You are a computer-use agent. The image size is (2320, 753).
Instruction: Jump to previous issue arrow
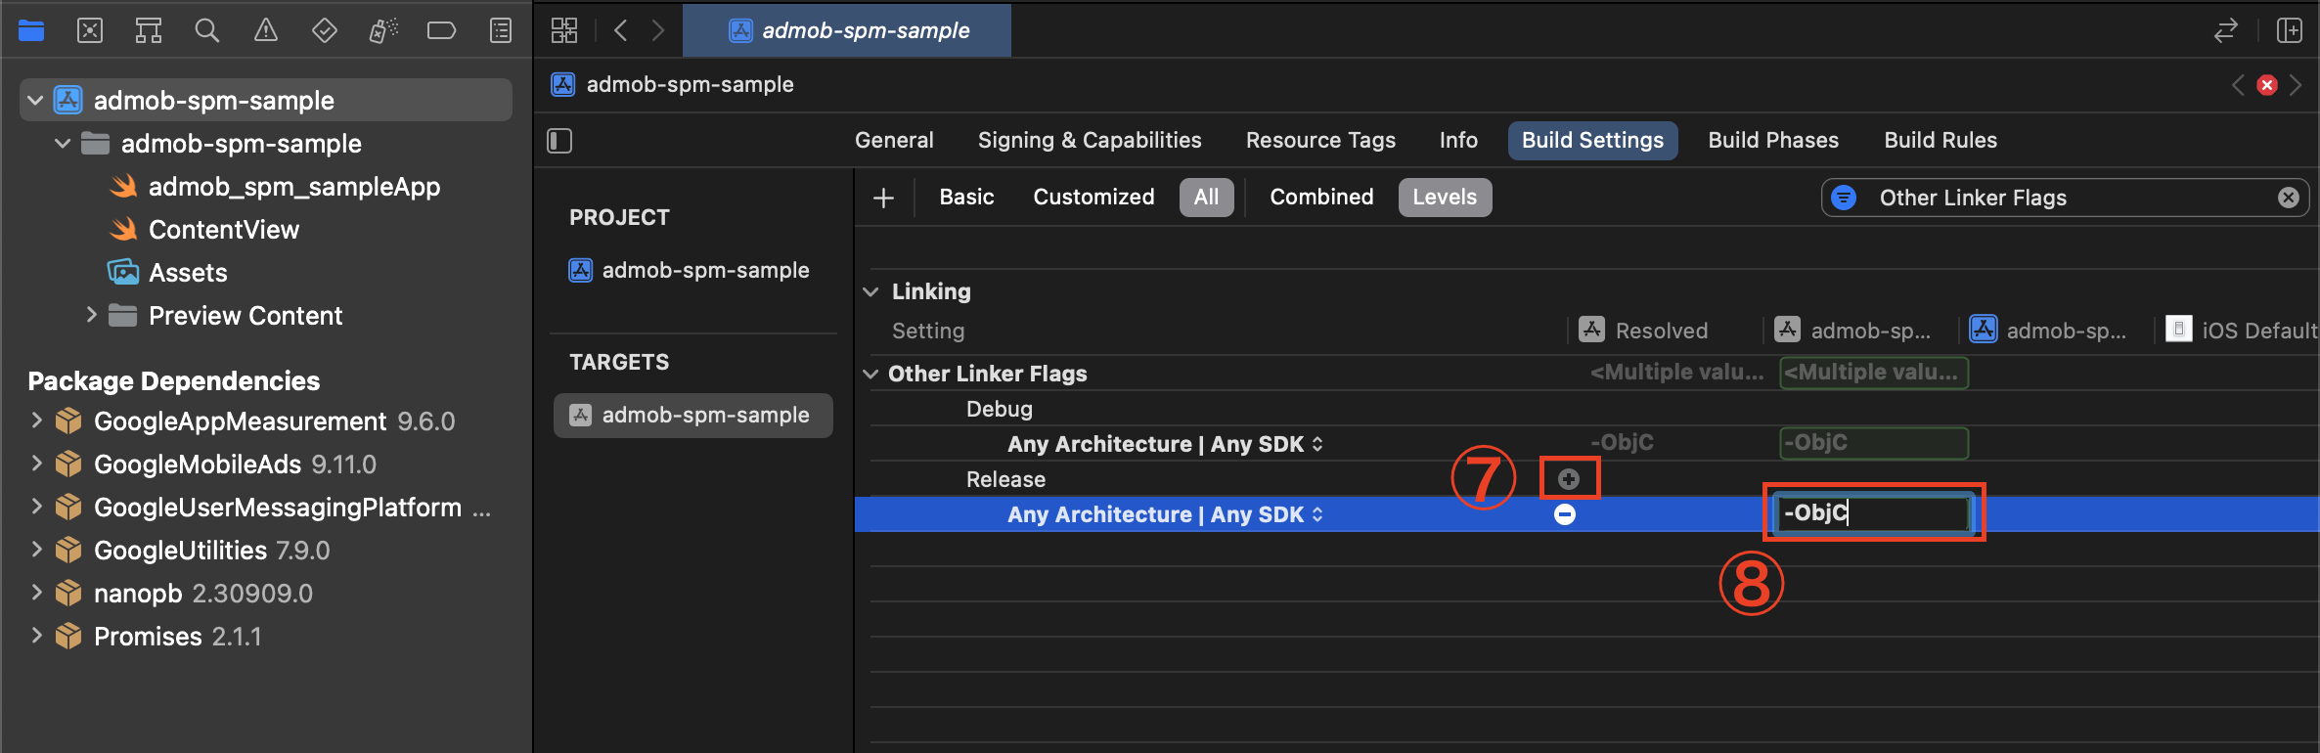click(x=2238, y=85)
